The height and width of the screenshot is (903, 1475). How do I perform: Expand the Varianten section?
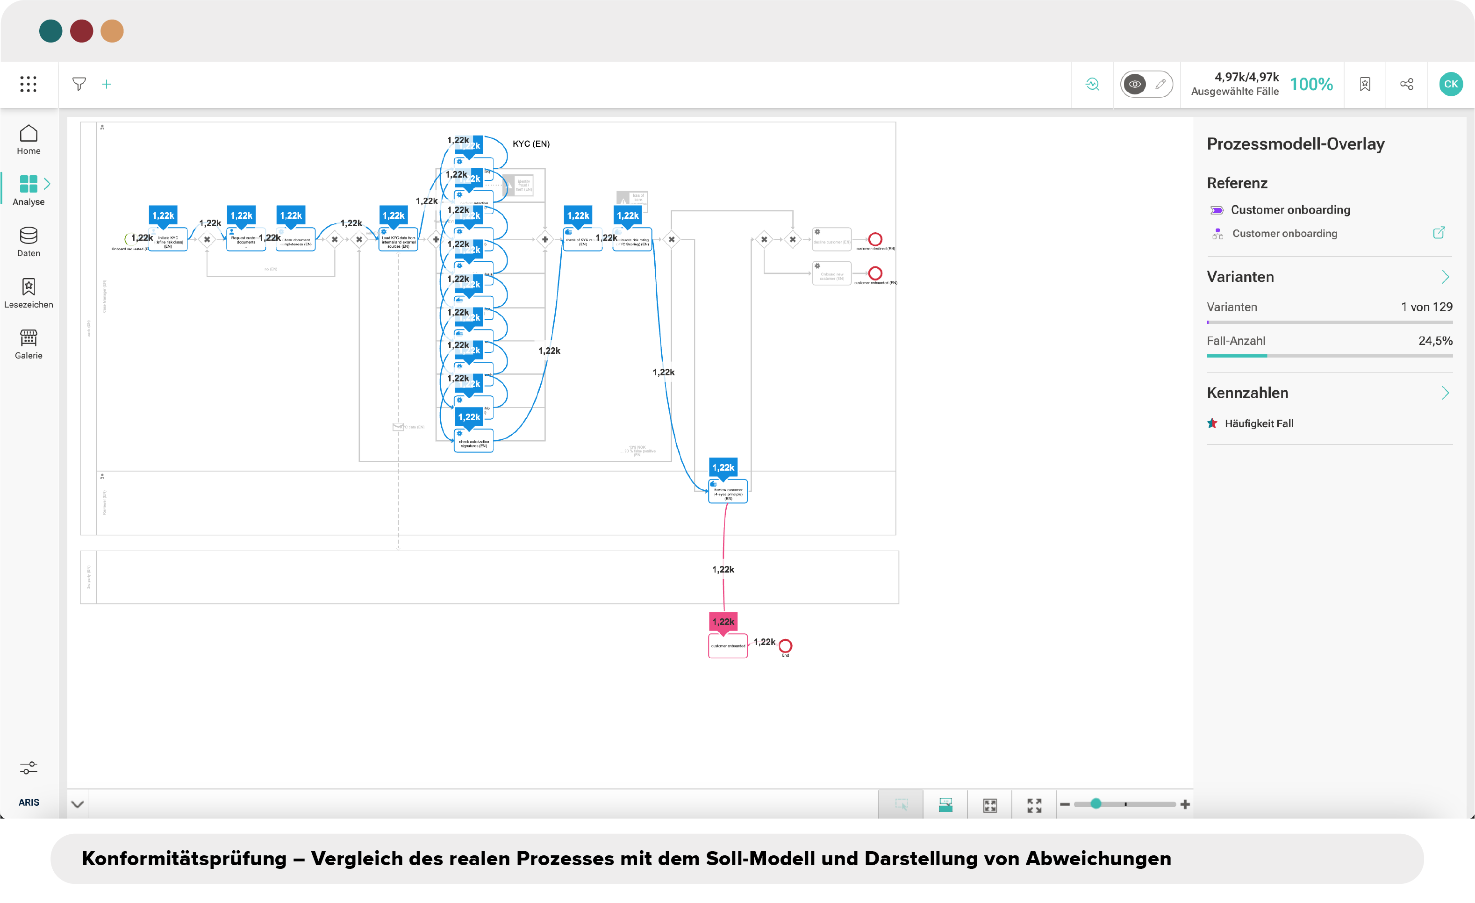(x=1446, y=277)
